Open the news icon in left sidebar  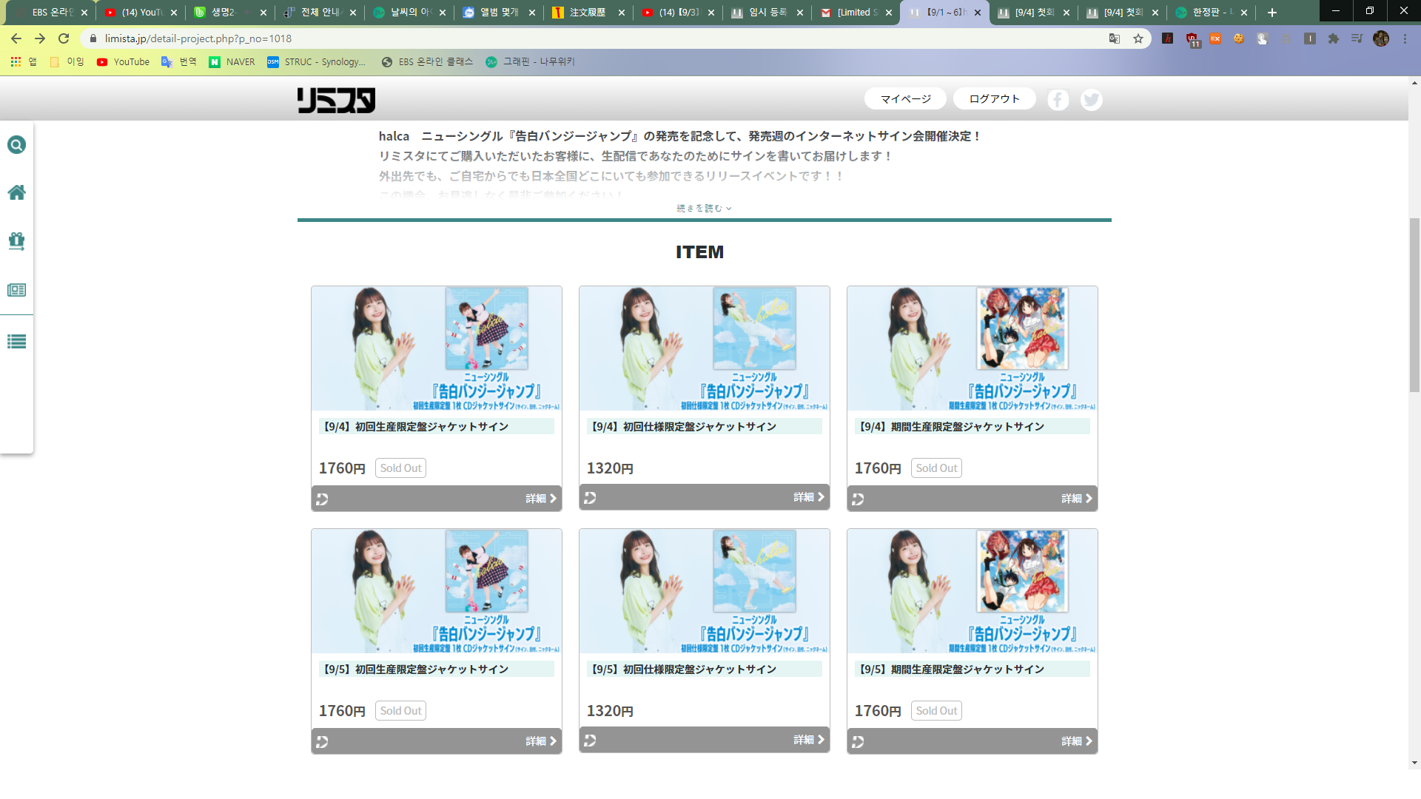click(16, 290)
